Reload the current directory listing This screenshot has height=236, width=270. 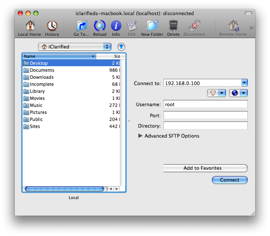point(100,26)
